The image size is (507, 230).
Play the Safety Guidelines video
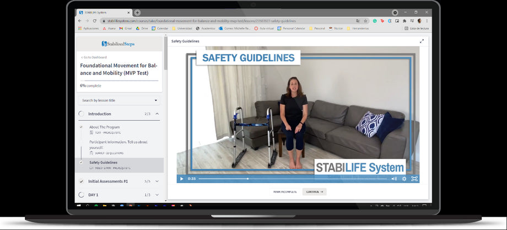tap(182, 179)
